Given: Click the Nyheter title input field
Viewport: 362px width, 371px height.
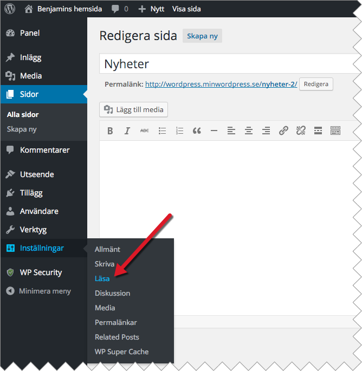Looking at the screenshot, I should pos(230,64).
